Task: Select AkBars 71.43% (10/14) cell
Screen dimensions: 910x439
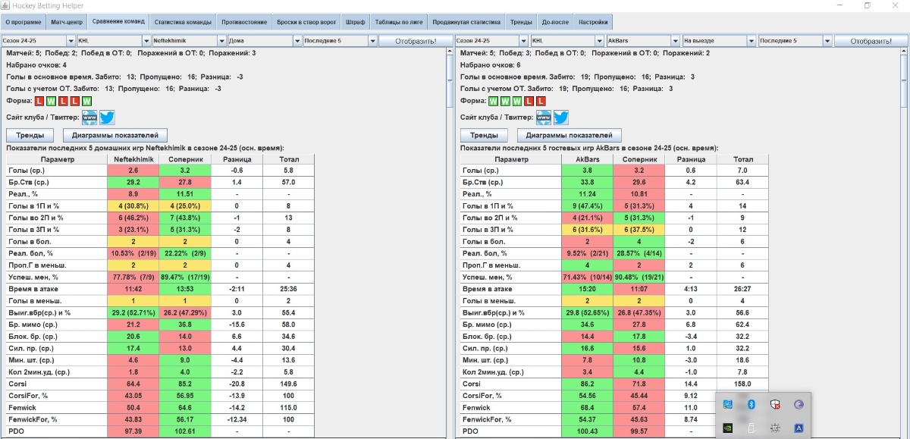Action: point(588,277)
